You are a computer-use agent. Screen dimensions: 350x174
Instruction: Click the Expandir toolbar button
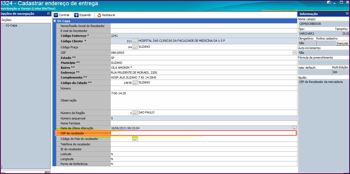click(83, 15)
